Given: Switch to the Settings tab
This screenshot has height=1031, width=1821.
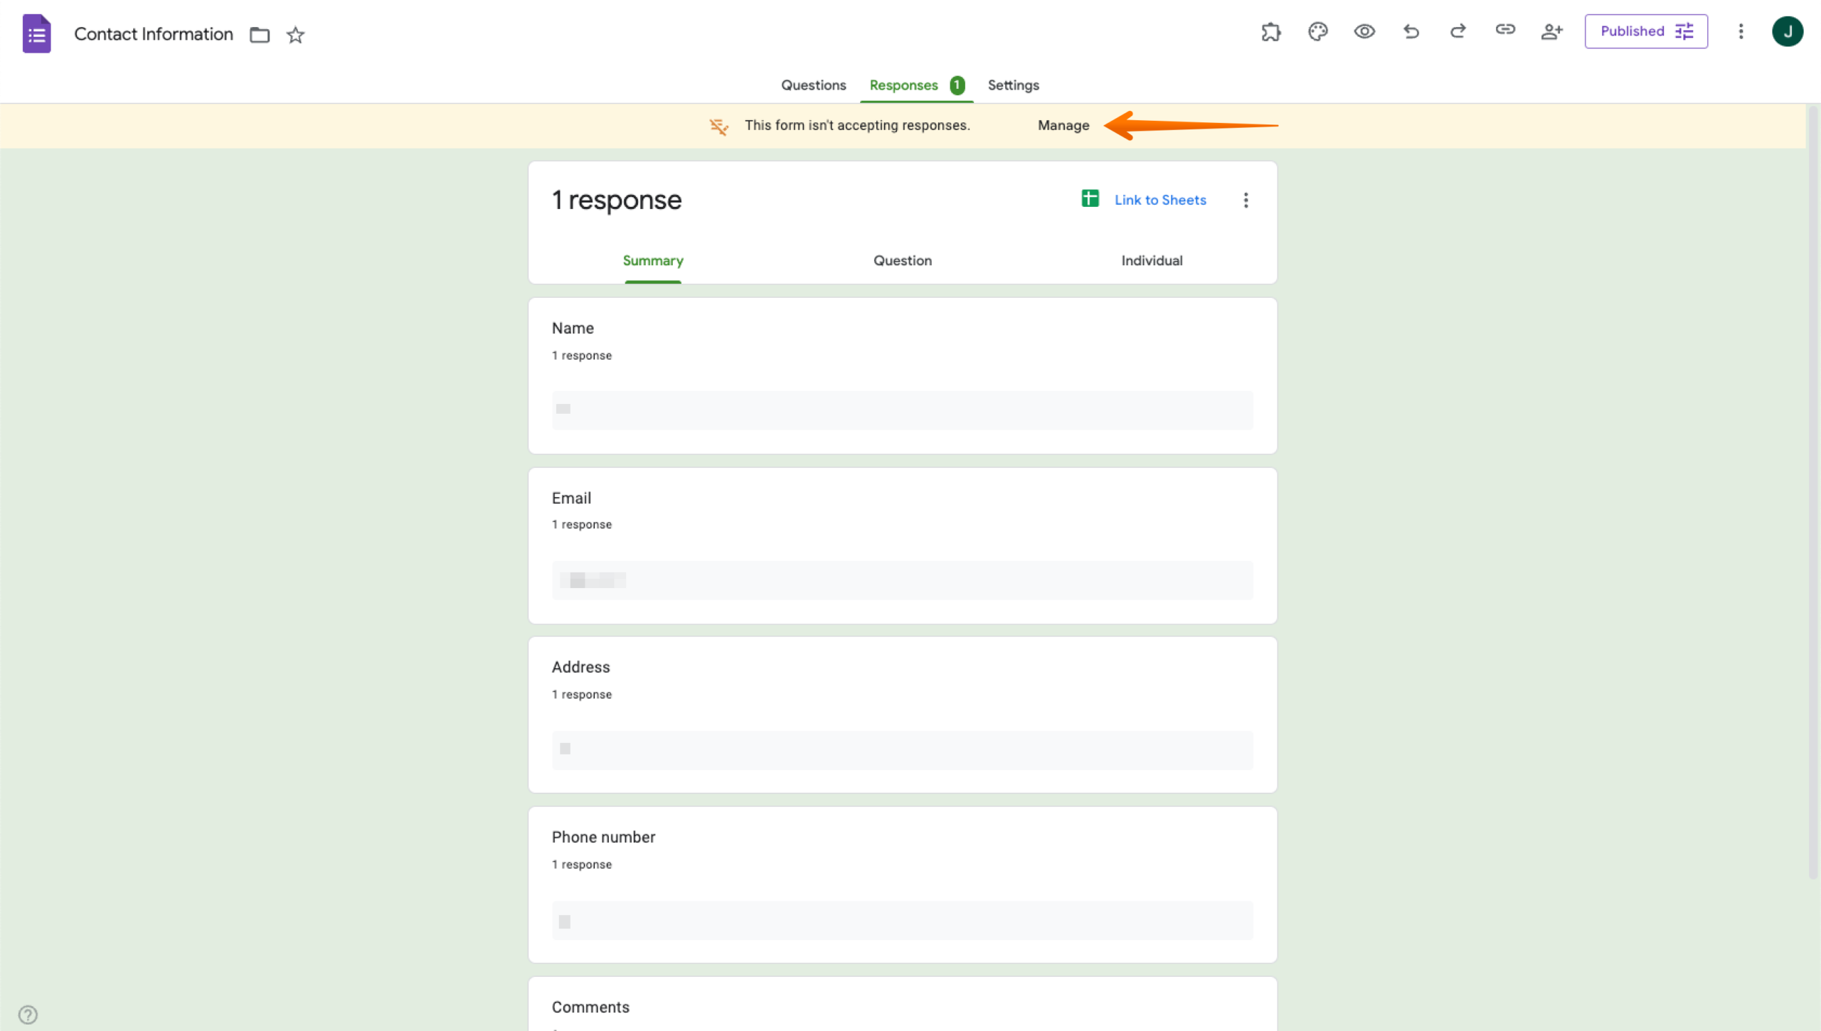Looking at the screenshot, I should click(1012, 85).
